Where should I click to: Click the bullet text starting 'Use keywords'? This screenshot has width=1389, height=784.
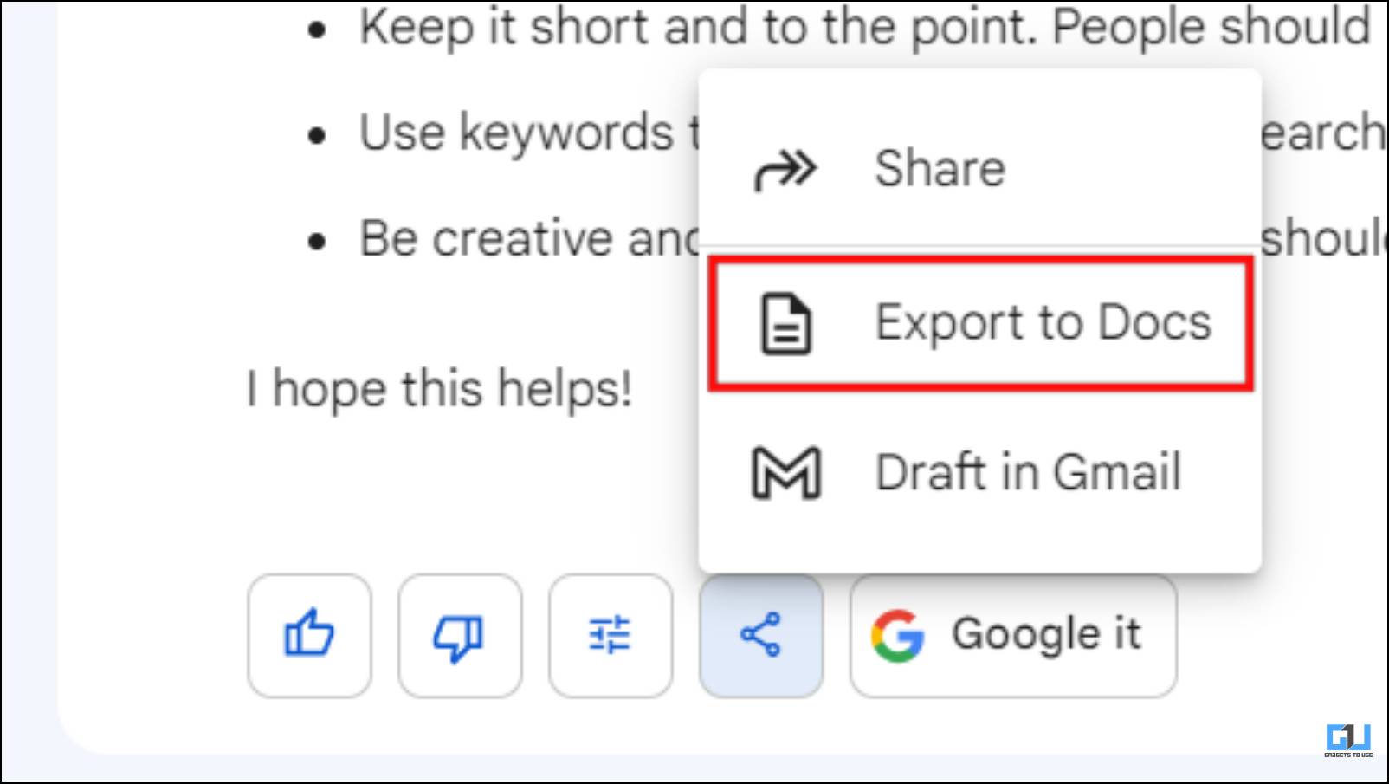coord(528,133)
